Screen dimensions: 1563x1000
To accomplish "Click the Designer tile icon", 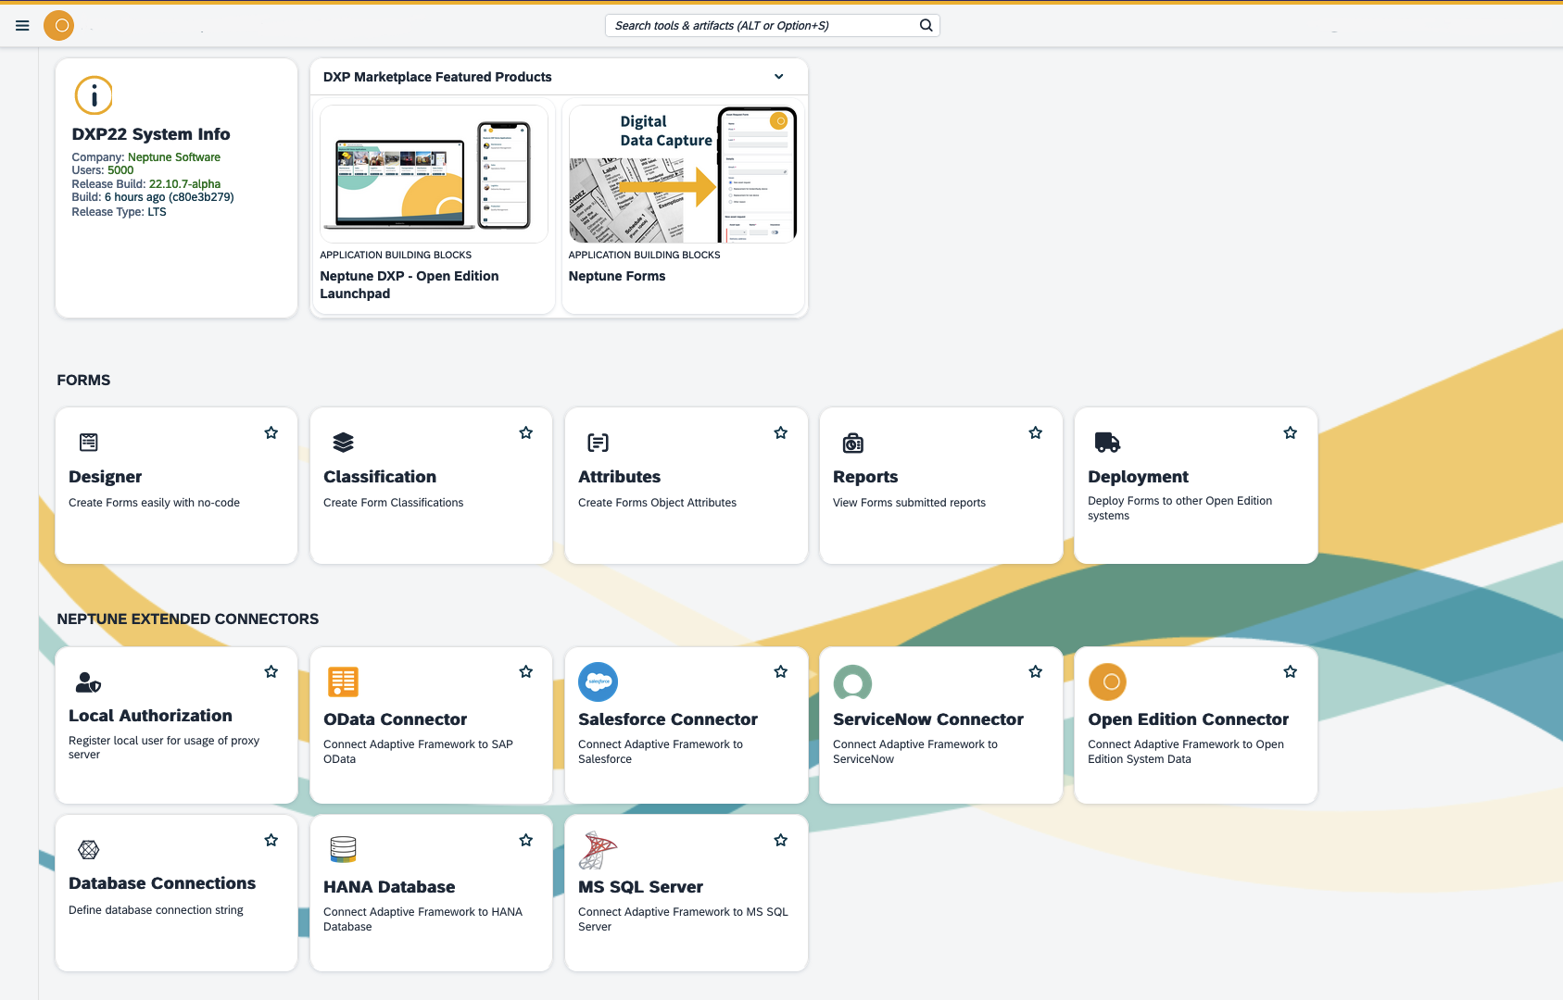I will click(89, 443).
